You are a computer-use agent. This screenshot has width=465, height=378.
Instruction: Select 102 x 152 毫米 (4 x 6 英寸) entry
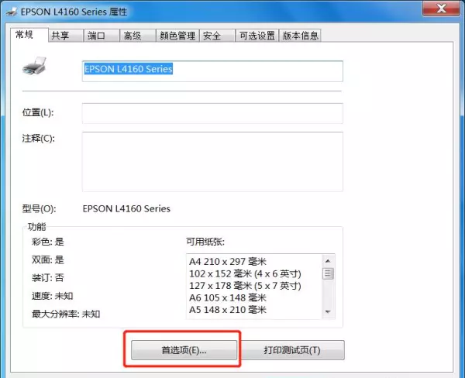pyautogui.click(x=245, y=273)
